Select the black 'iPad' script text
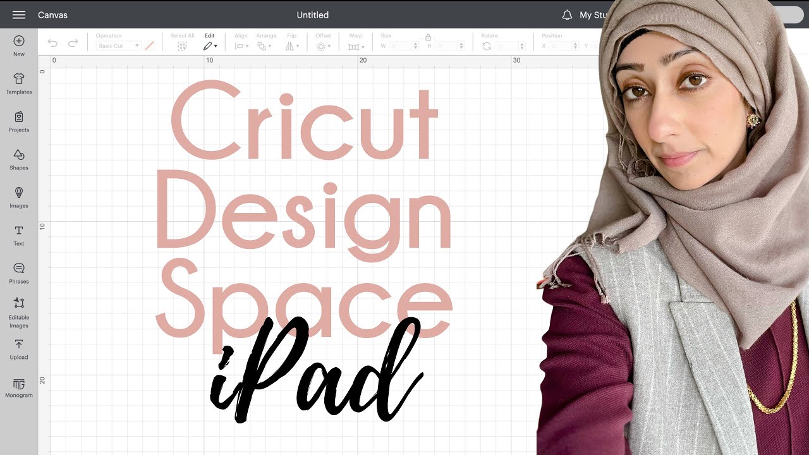 coord(316,370)
